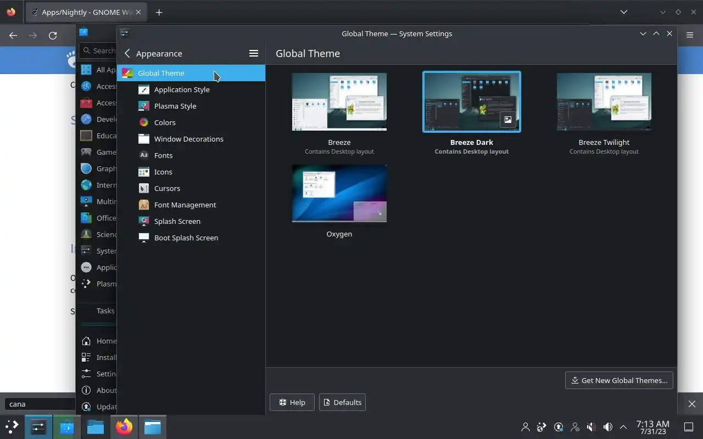Select Colors in the Appearance sidebar

191,122
